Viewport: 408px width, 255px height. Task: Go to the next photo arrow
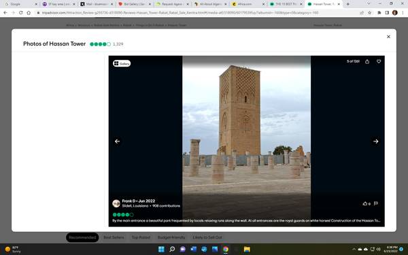click(375, 141)
